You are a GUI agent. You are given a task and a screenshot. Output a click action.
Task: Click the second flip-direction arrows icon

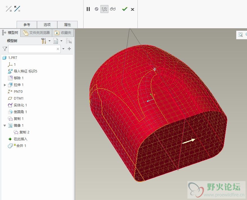[x=17, y=9]
